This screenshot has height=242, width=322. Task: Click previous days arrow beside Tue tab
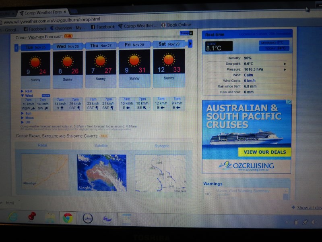(x=17, y=48)
